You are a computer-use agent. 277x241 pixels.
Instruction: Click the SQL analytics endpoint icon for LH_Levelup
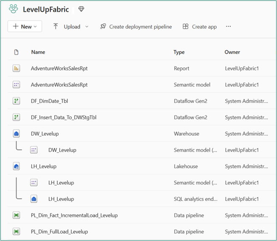point(34,199)
